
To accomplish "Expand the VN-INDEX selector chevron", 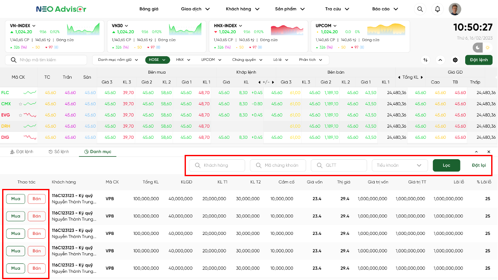I will click(x=34, y=26).
